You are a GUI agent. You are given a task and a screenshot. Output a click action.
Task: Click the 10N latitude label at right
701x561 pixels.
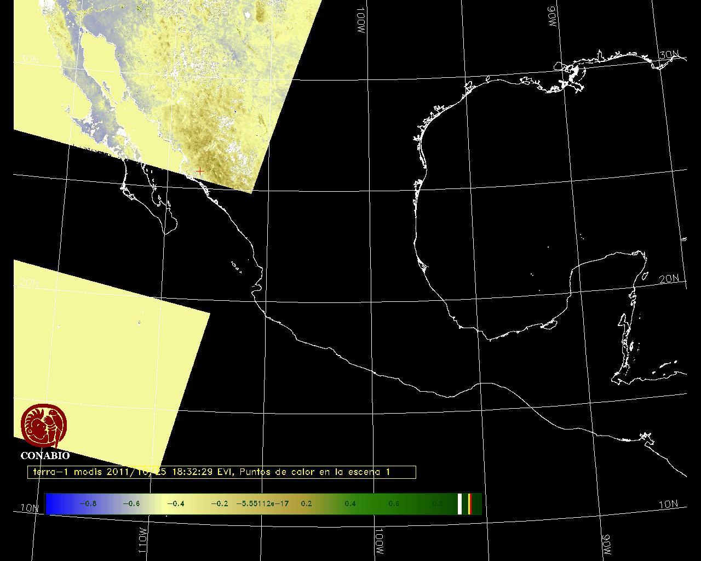(x=668, y=505)
